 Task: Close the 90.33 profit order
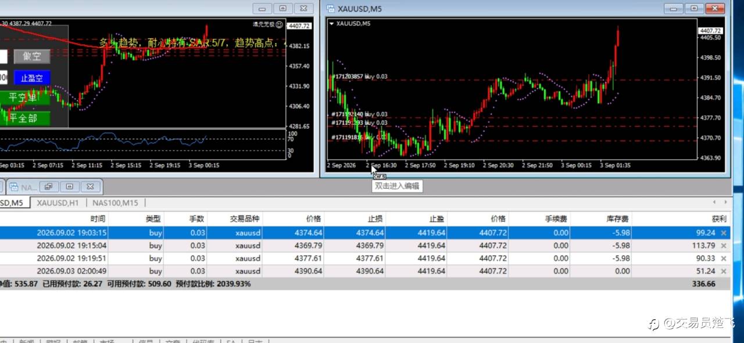click(724, 258)
